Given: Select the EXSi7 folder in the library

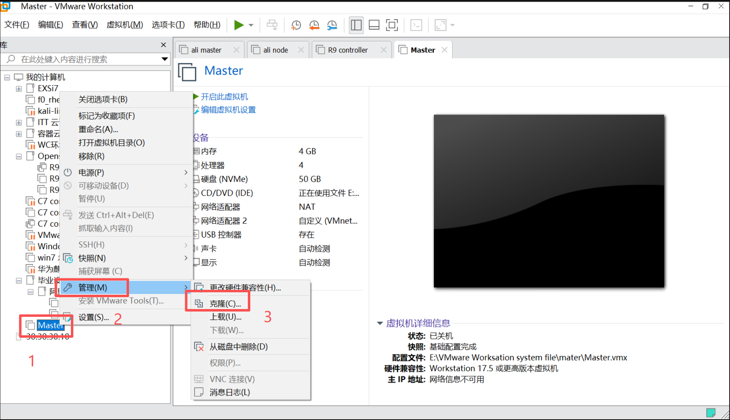Looking at the screenshot, I should click(48, 88).
